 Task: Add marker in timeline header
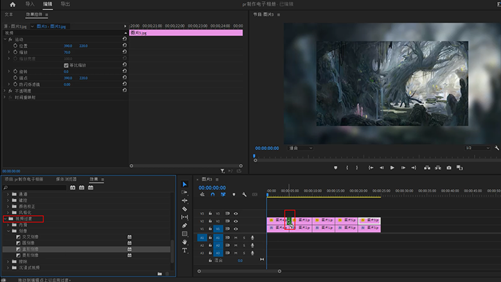pos(234,194)
